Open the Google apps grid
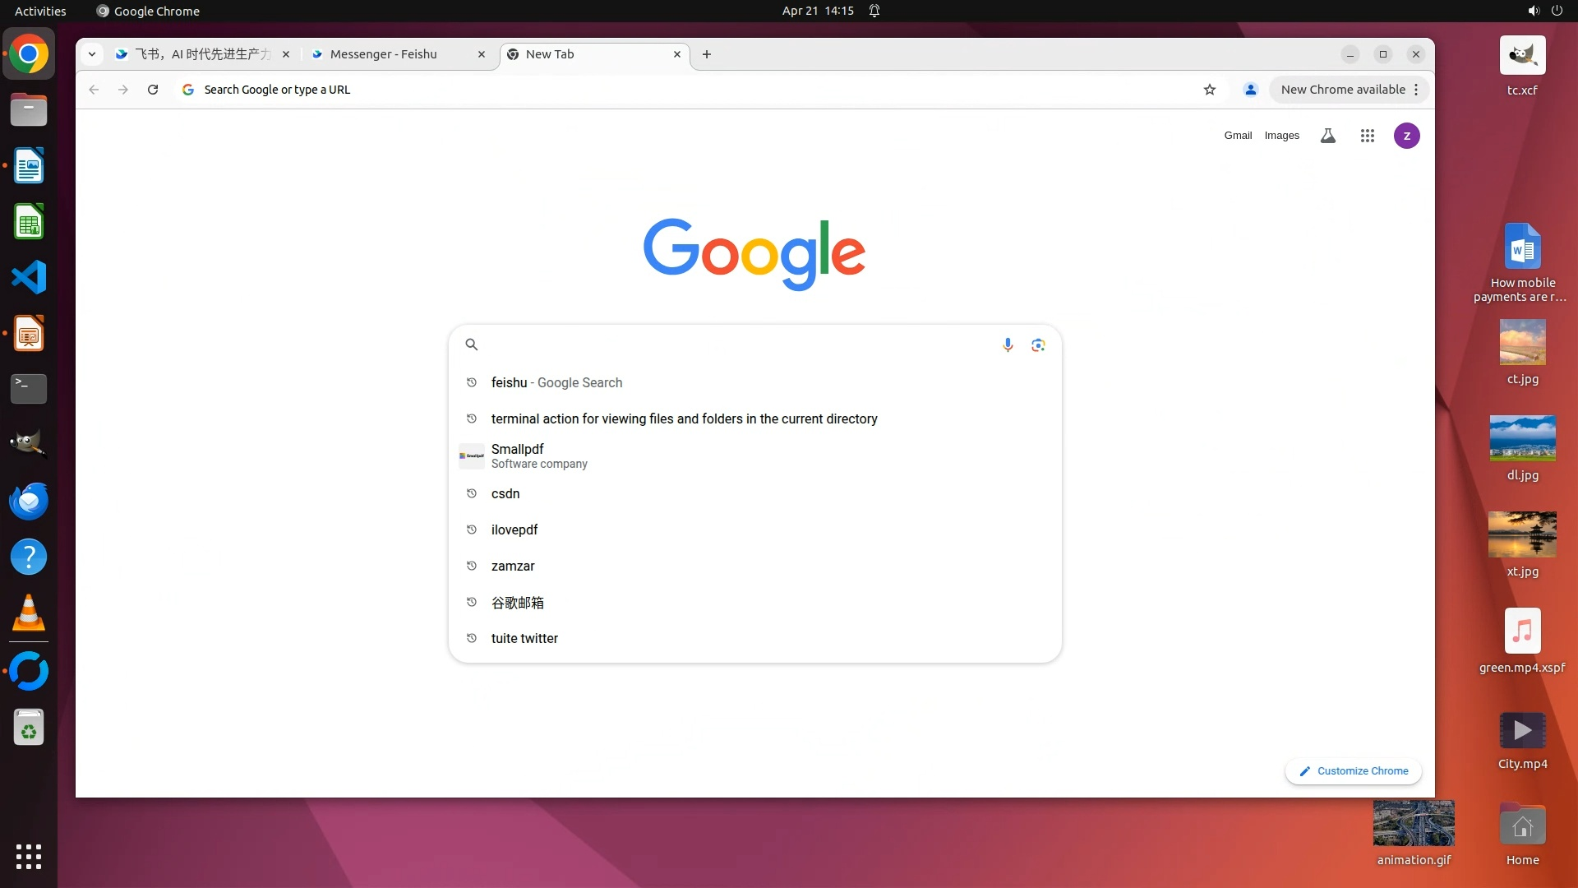Screen dimensions: 1578x888 (1367, 136)
